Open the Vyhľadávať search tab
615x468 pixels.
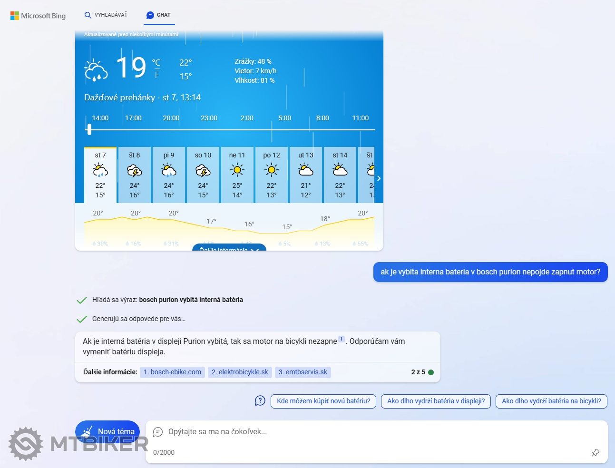(106, 15)
